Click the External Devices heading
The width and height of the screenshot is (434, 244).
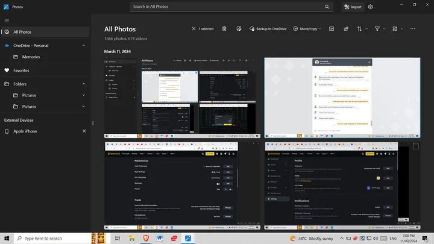pos(19,120)
